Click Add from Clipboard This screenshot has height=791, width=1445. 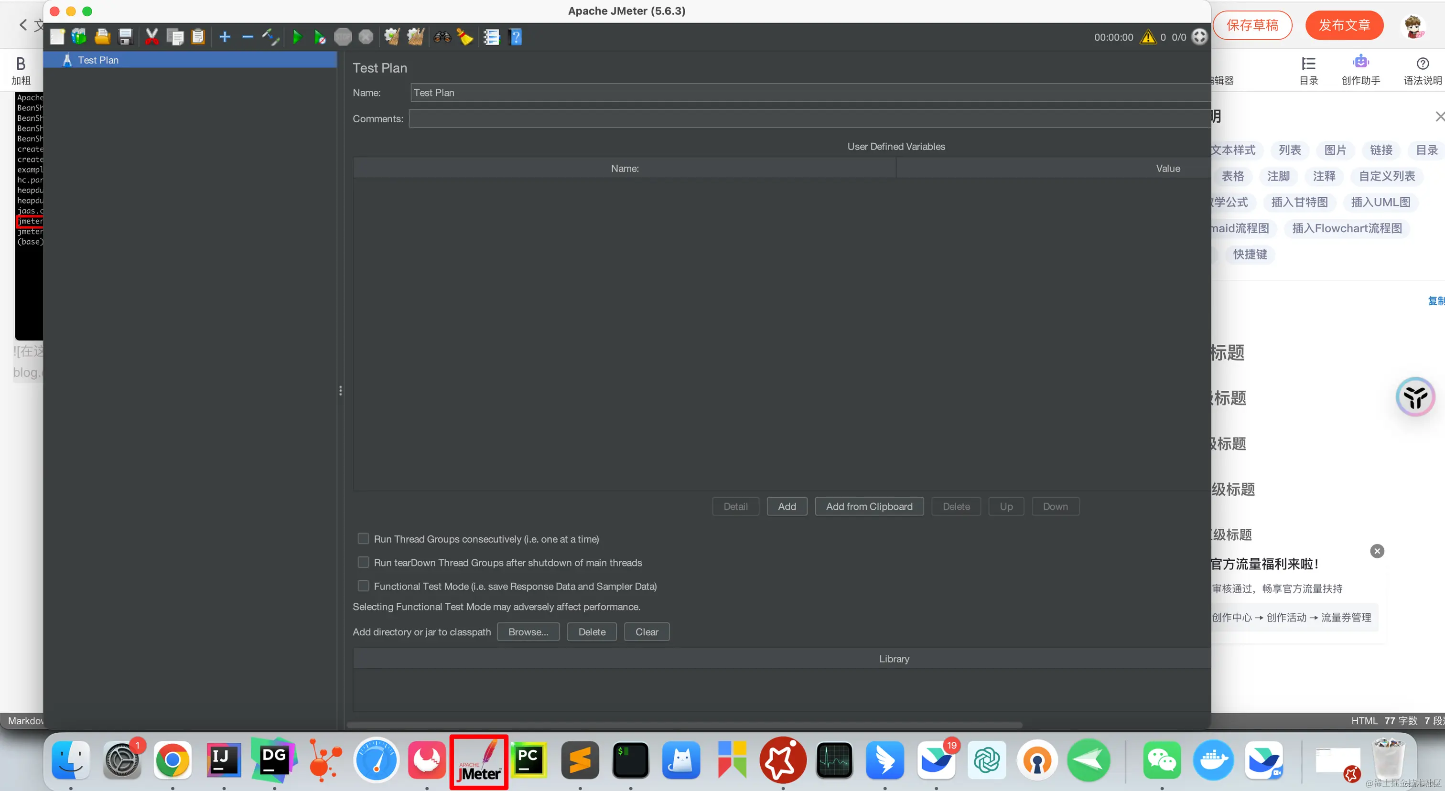pyautogui.click(x=869, y=506)
